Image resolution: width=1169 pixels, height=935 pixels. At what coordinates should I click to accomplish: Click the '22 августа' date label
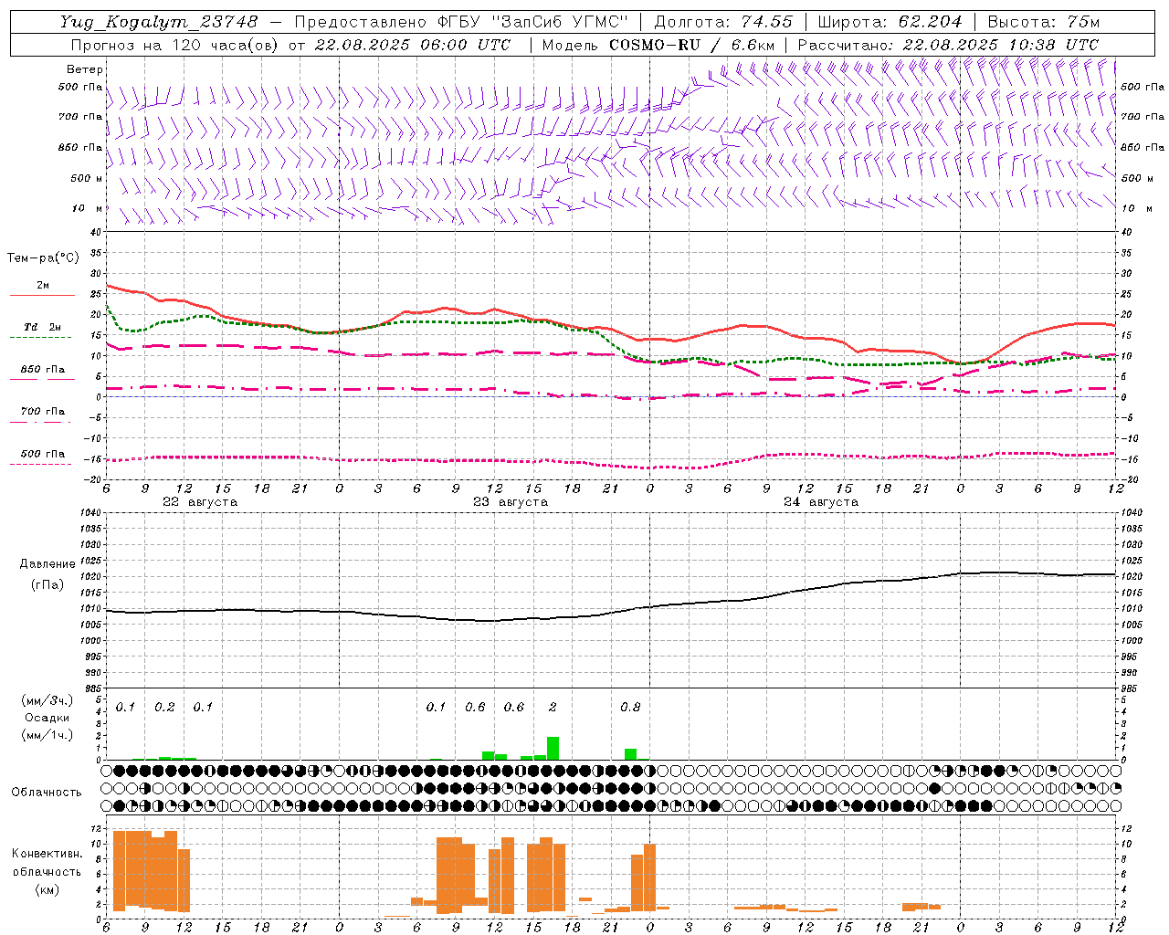click(200, 502)
